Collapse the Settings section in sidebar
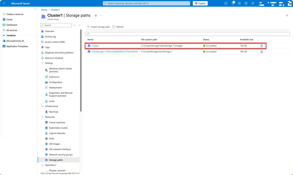Screen dimensions: 293x175 [43, 63]
